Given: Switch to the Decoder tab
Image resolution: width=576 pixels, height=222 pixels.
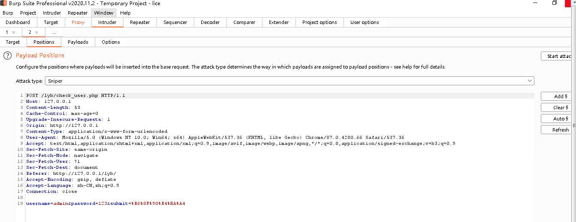Looking at the screenshot, I should [210, 22].
